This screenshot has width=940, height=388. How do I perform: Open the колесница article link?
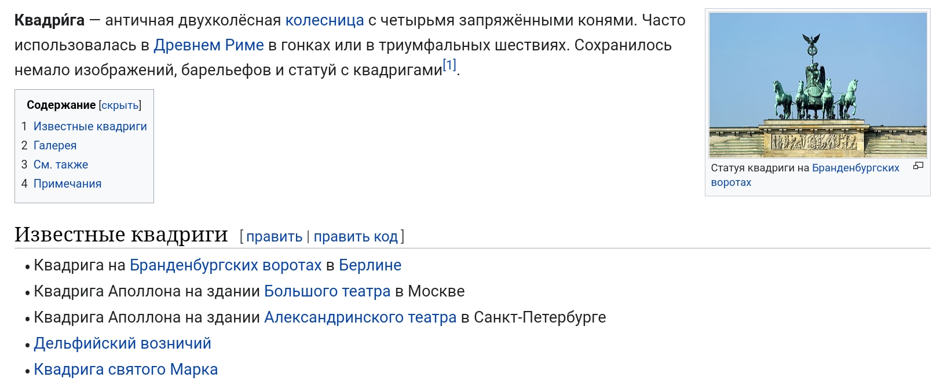[324, 21]
